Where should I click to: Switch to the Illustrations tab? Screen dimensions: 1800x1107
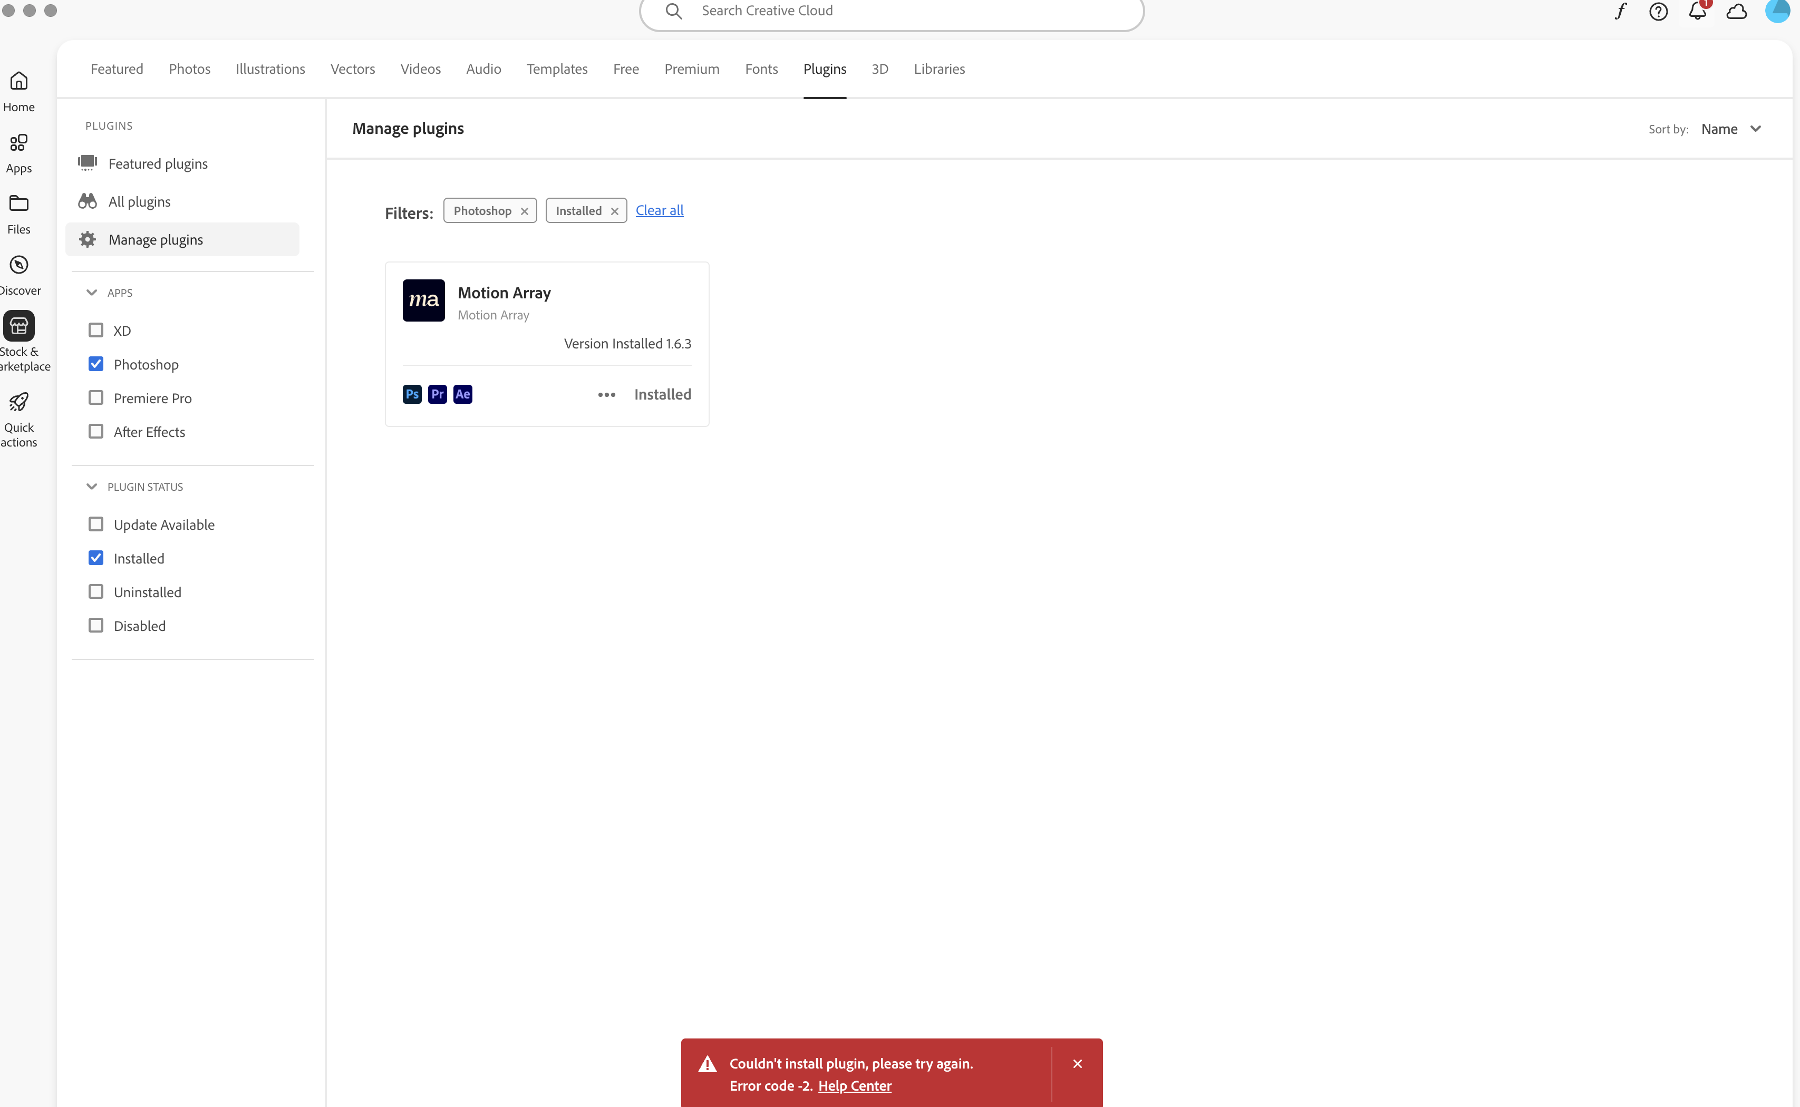[x=270, y=69]
